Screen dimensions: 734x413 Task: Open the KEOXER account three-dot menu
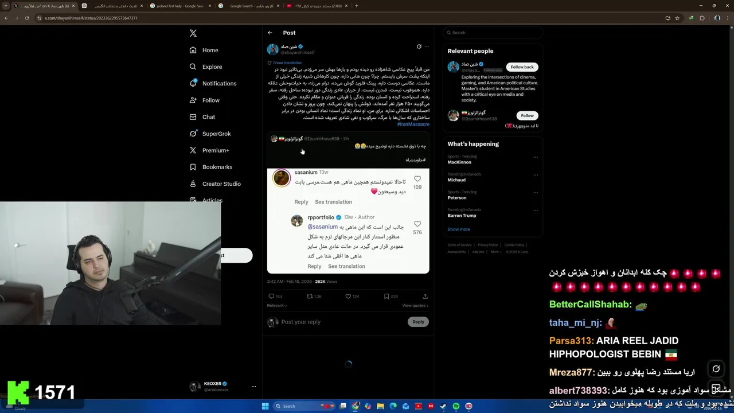click(253, 387)
